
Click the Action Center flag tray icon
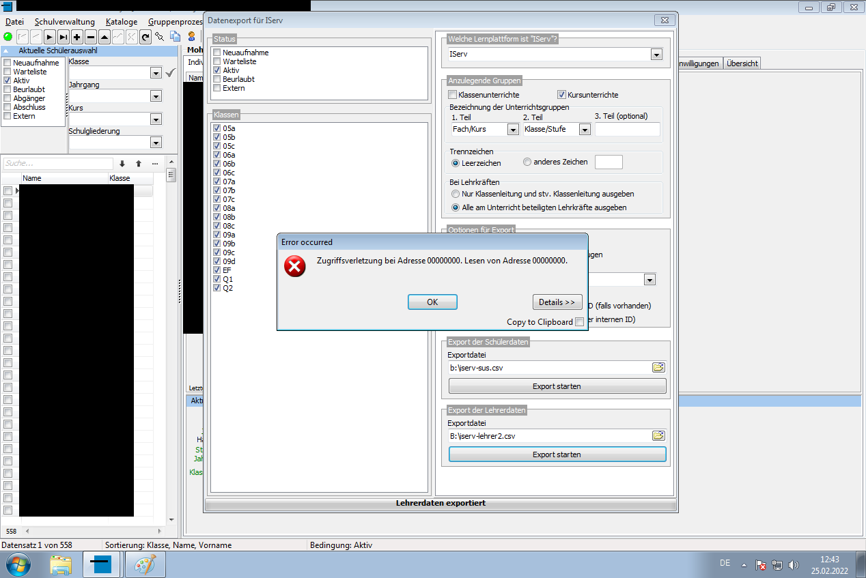coord(761,565)
